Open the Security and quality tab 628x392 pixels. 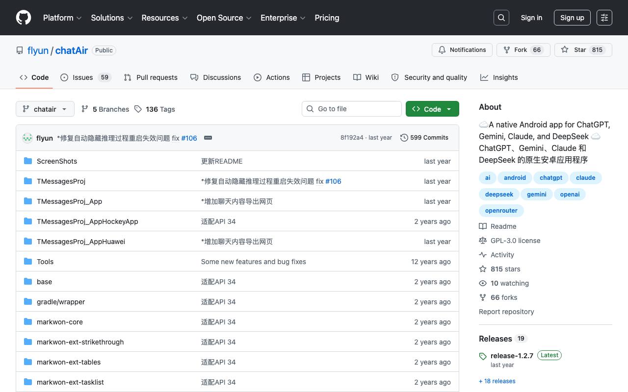click(429, 77)
